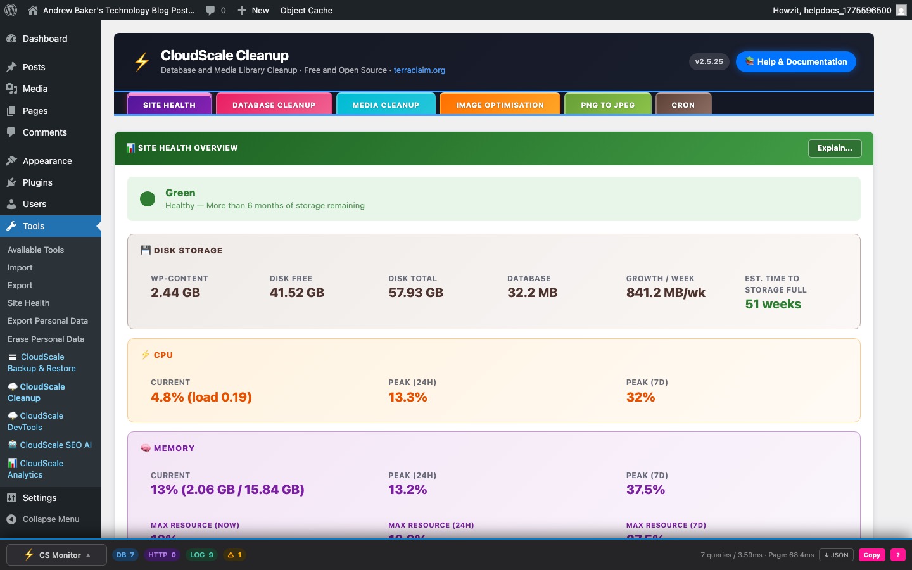Toggle the HTTP 0 pill in monitor bar
Screen dimensions: 912x570
point(162,555)
